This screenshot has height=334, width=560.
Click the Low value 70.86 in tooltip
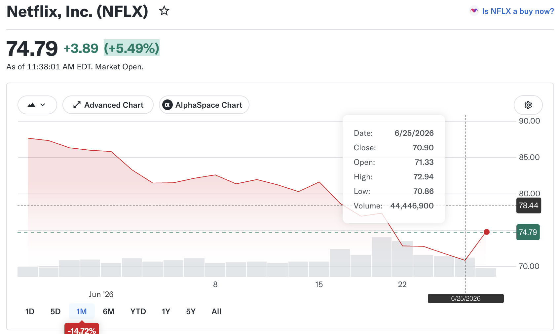424,191
